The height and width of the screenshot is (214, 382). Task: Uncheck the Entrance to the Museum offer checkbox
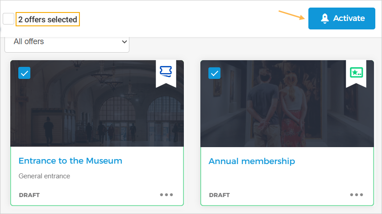(24, 73)
